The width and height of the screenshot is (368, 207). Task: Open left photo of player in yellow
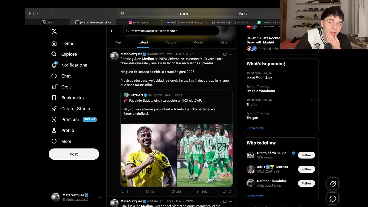tap(148, 155)
